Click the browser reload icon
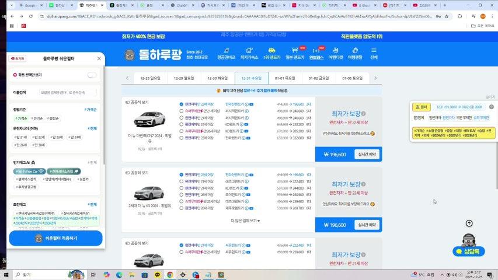The width and height of the screenshot is (498, 280). [31, 16]
